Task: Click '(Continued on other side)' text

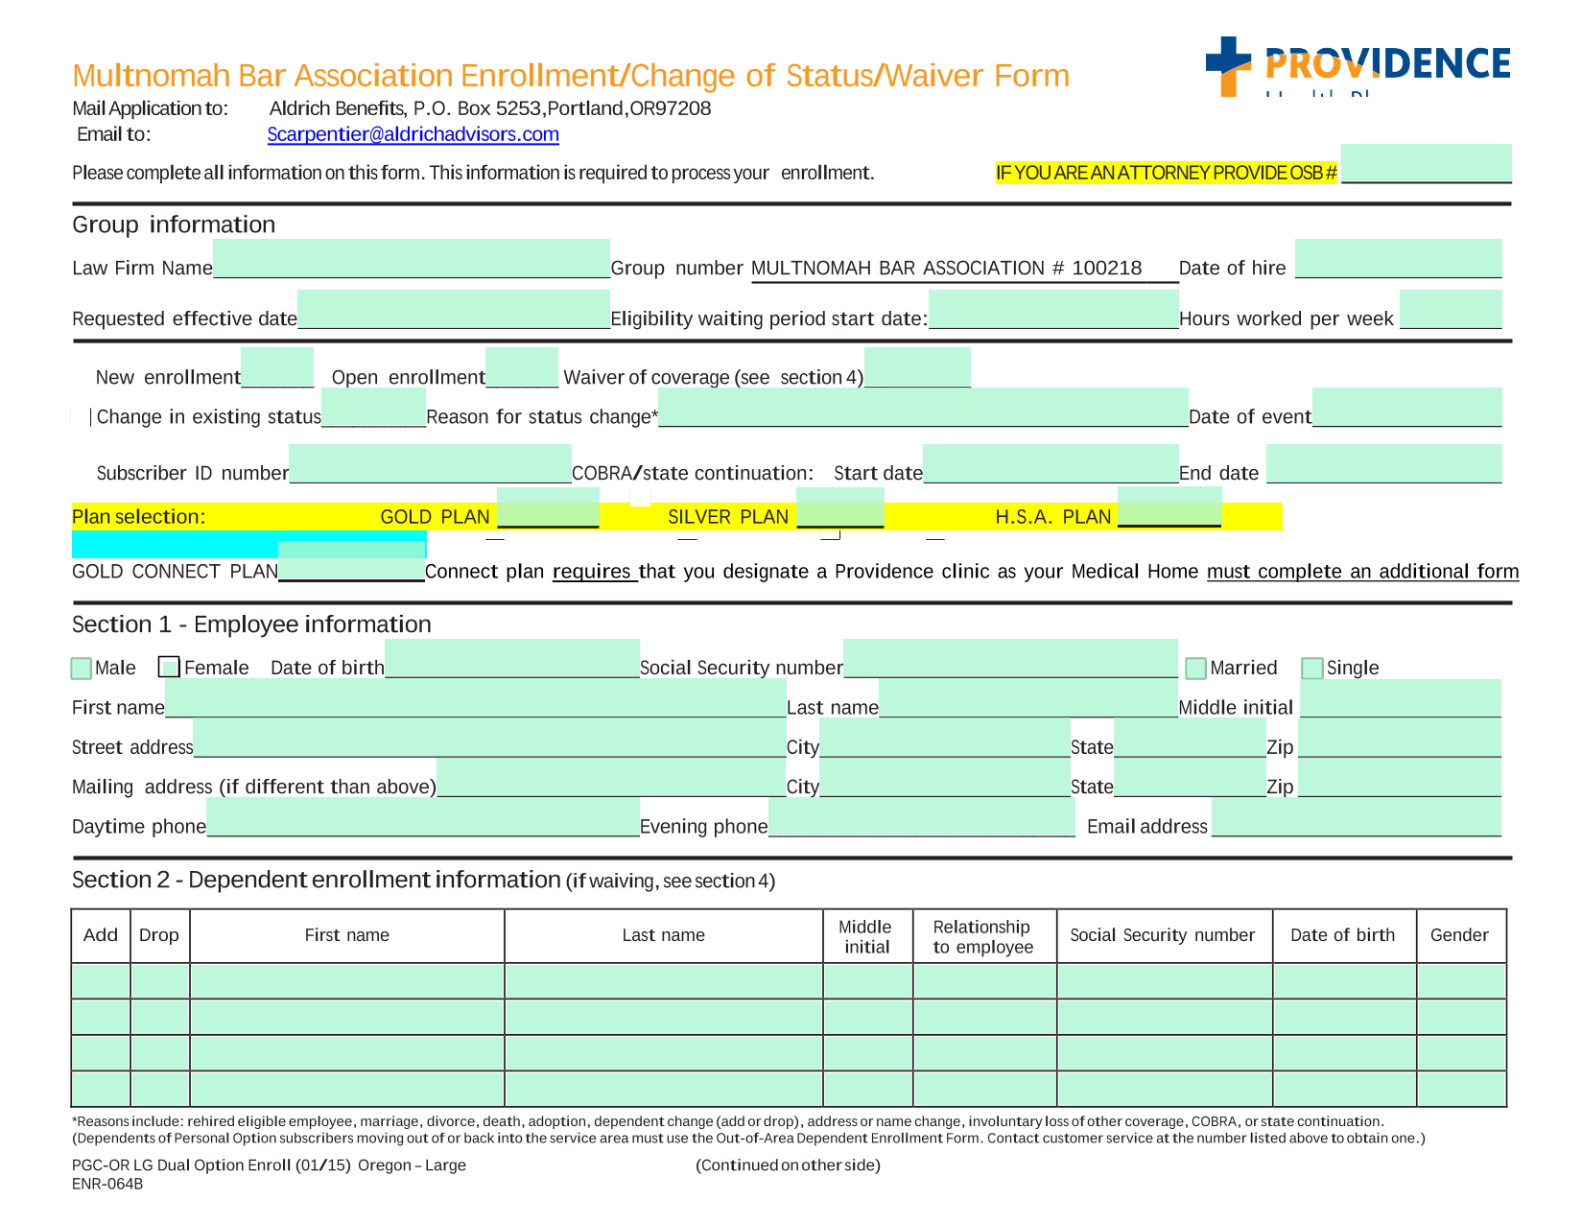Action: coord(788,1165)
